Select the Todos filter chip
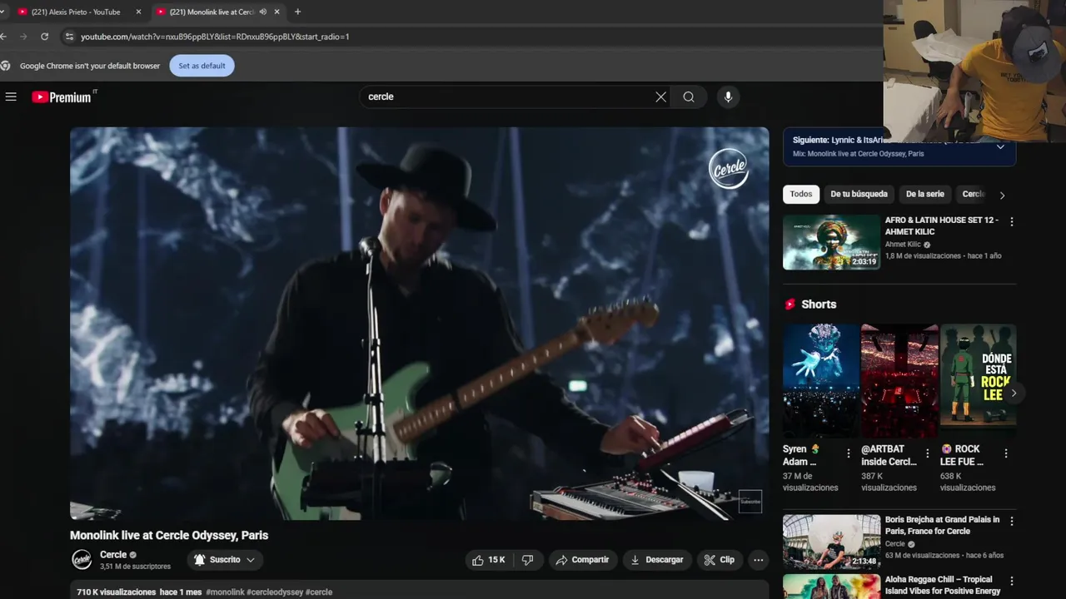This screenshot has height=599, width=1066. [x=801, y=194]
